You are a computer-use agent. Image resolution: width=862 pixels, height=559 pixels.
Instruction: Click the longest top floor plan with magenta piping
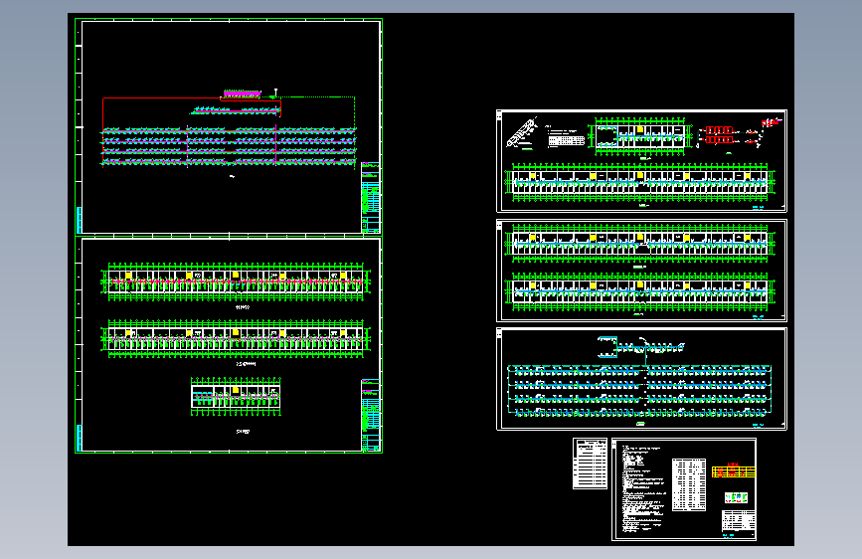click(236, 282)
